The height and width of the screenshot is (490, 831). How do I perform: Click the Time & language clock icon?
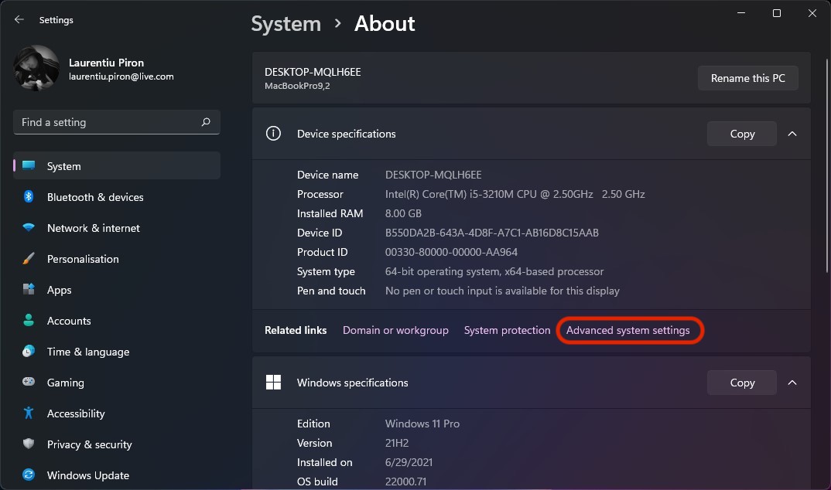coord(29,352)
